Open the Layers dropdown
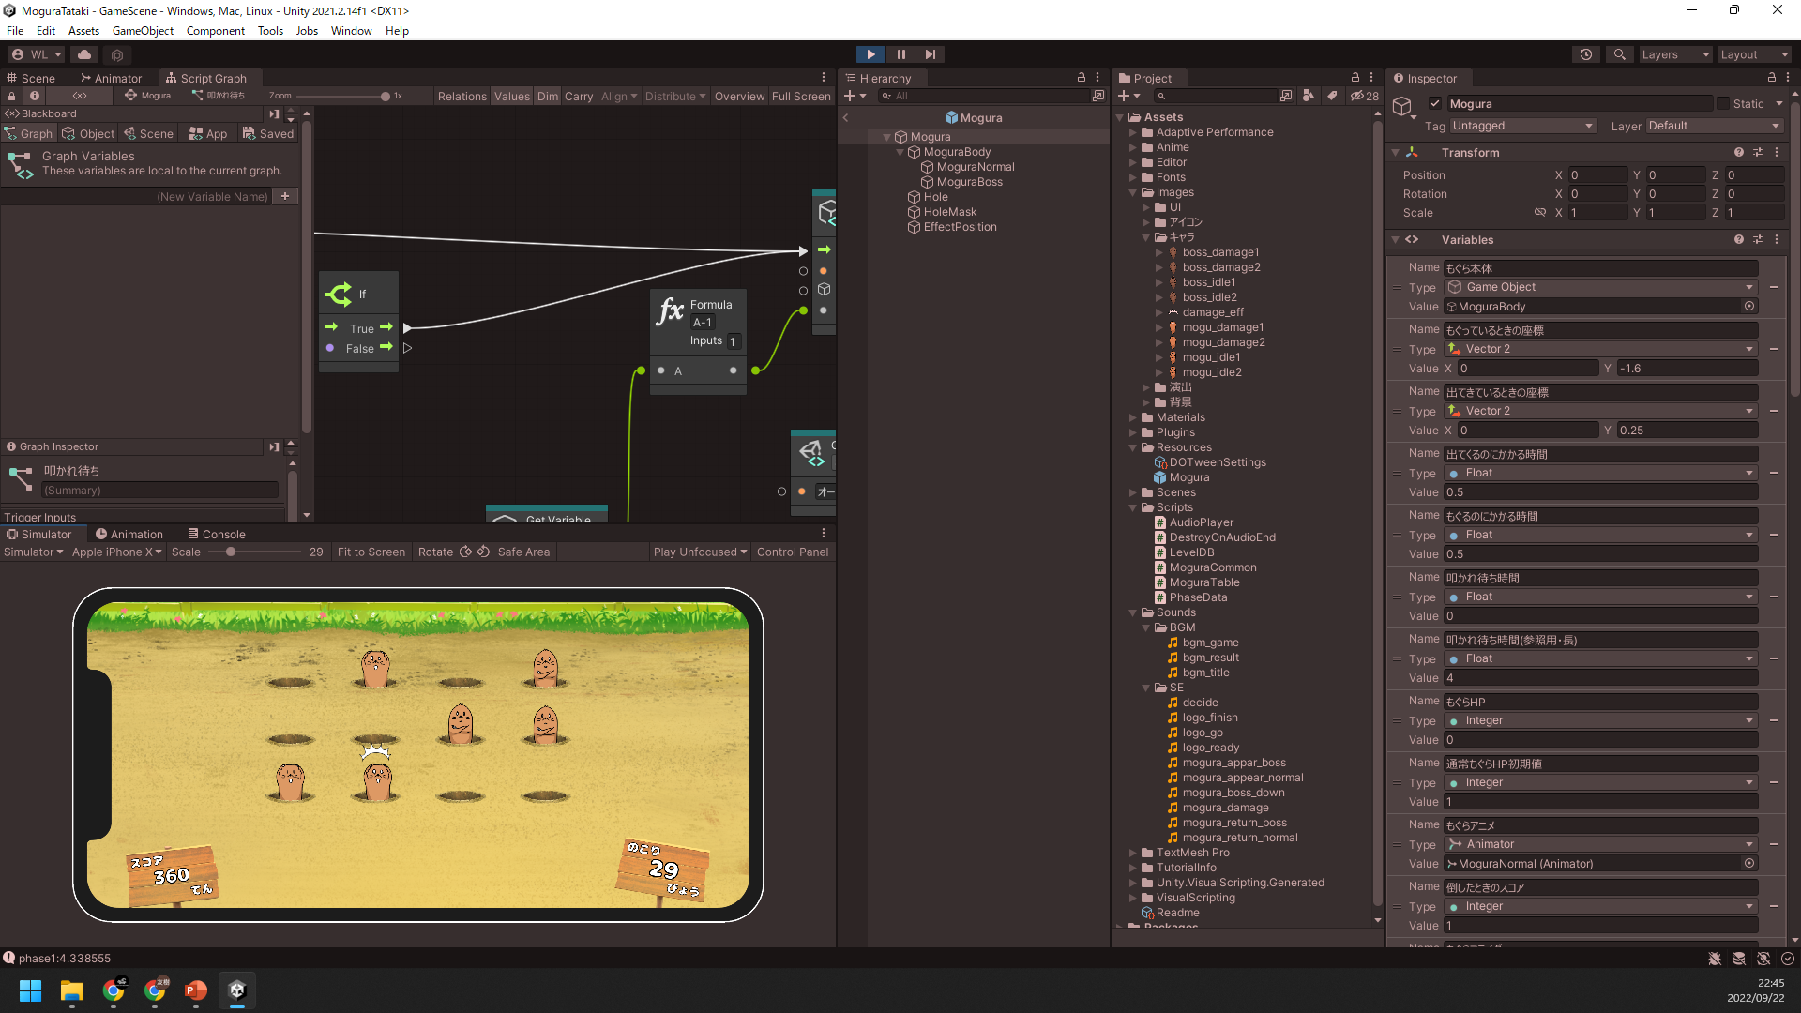Viewport: 1801px width, 1013px height. (1674, 54)
